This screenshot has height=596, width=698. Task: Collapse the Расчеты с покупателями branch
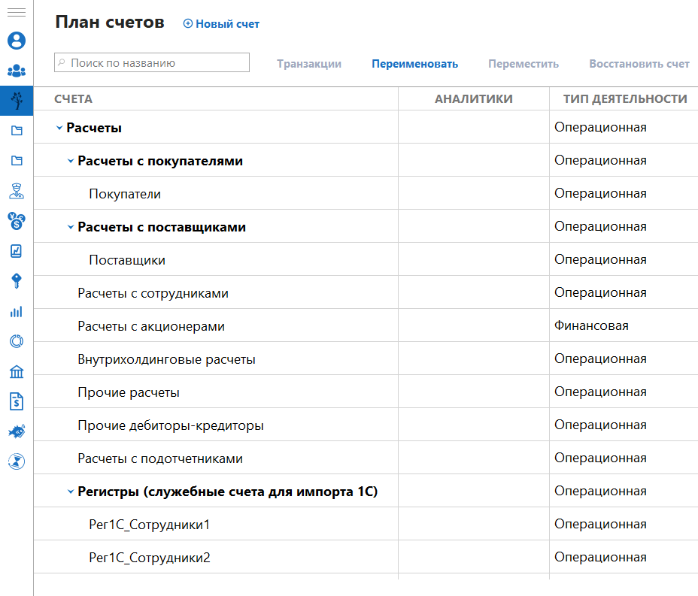[71, 161]
